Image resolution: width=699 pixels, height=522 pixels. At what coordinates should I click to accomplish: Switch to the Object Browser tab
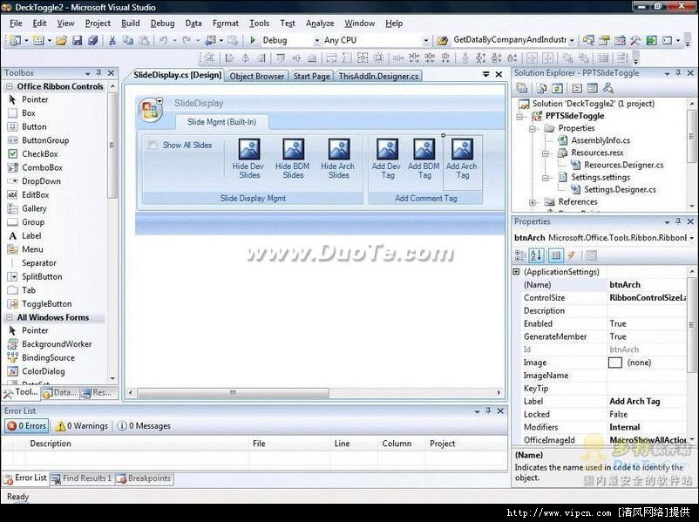(x=257, y=76)
